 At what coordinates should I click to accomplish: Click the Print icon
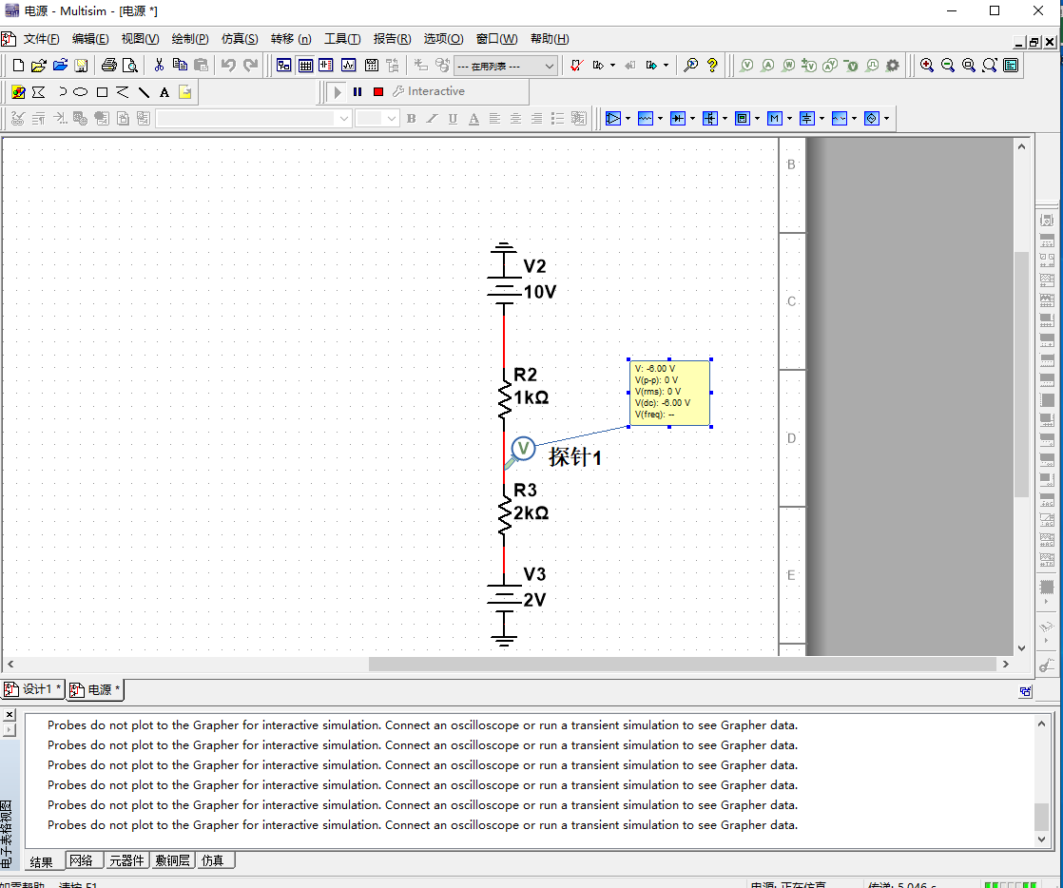pyautogui.click(x=108, y=65)
